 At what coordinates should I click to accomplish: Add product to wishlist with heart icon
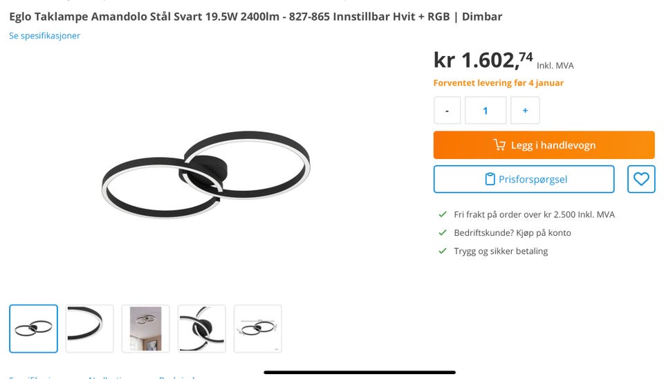tap(640, 179)
